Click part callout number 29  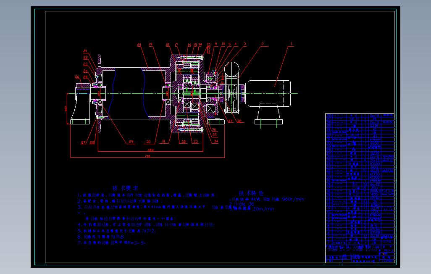pyautogui.click(x=131, y=142)
